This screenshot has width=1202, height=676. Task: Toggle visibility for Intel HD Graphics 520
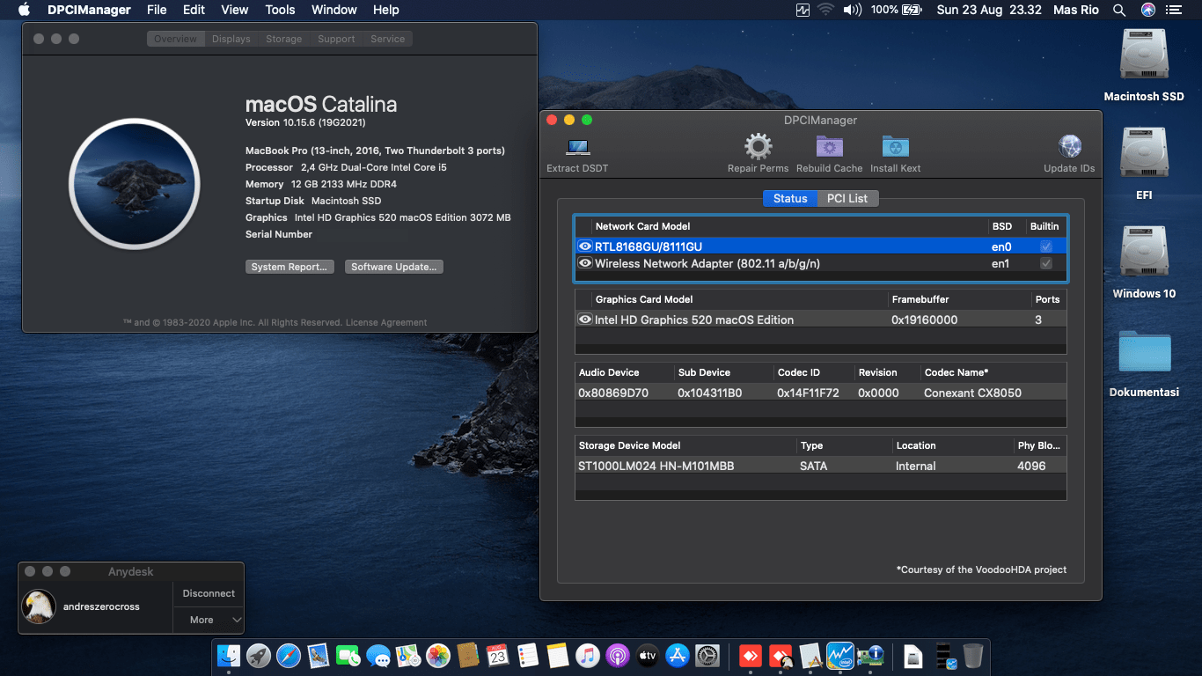pos(584,319)
